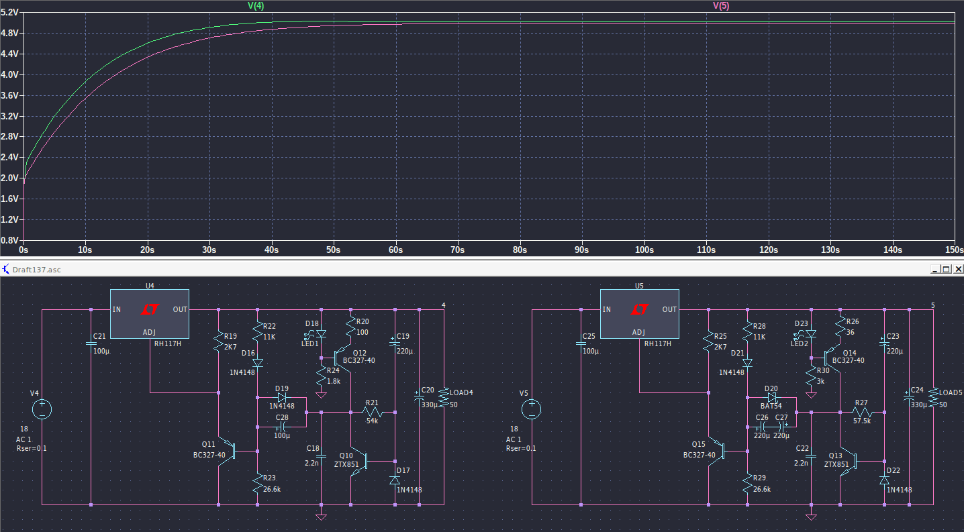Select the U5 RH117H regulator block
The width and height of the screenshot is (964, 532).
click(639, 314)
